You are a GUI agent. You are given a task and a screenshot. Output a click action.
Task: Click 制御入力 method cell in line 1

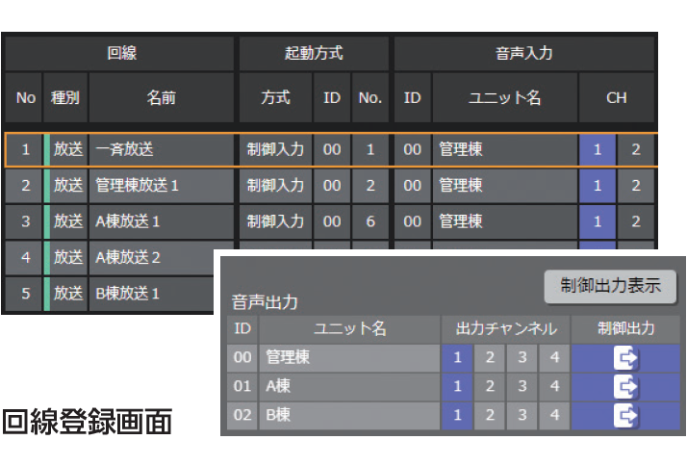pyautogui.click(x=275, y=150)
